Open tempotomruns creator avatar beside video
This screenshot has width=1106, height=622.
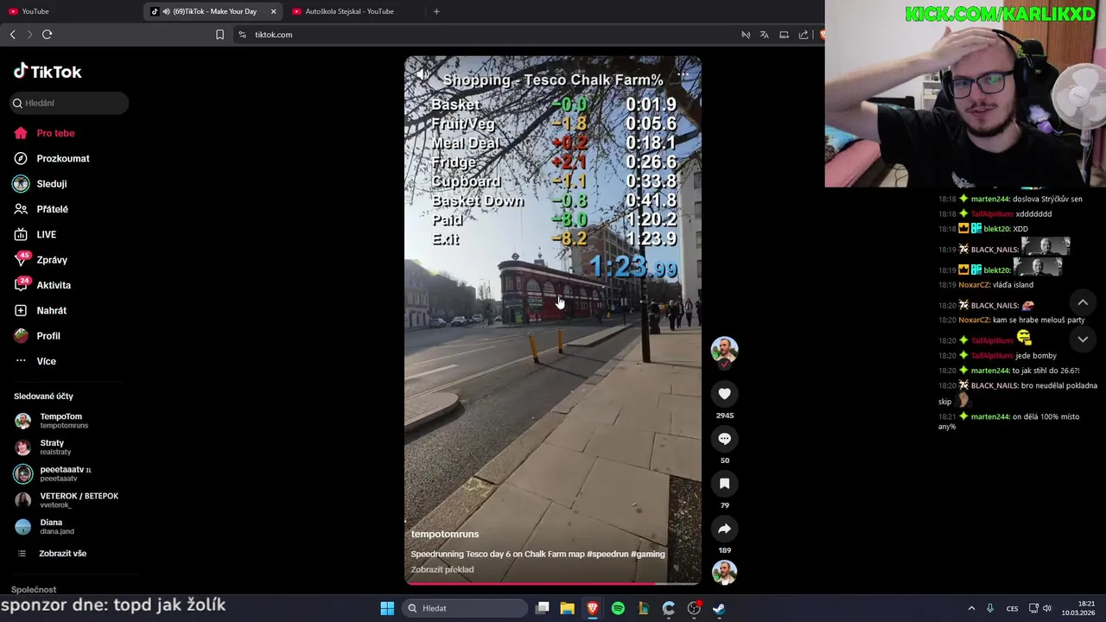pyautogui.click(x=724, y=350)
